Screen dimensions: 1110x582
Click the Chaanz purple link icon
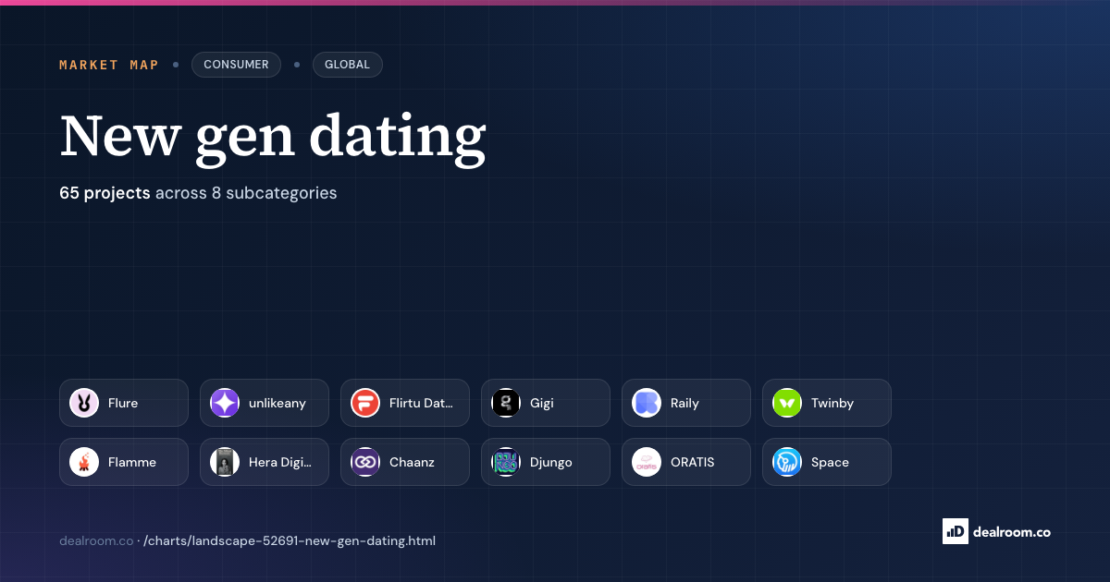[365, 462]
